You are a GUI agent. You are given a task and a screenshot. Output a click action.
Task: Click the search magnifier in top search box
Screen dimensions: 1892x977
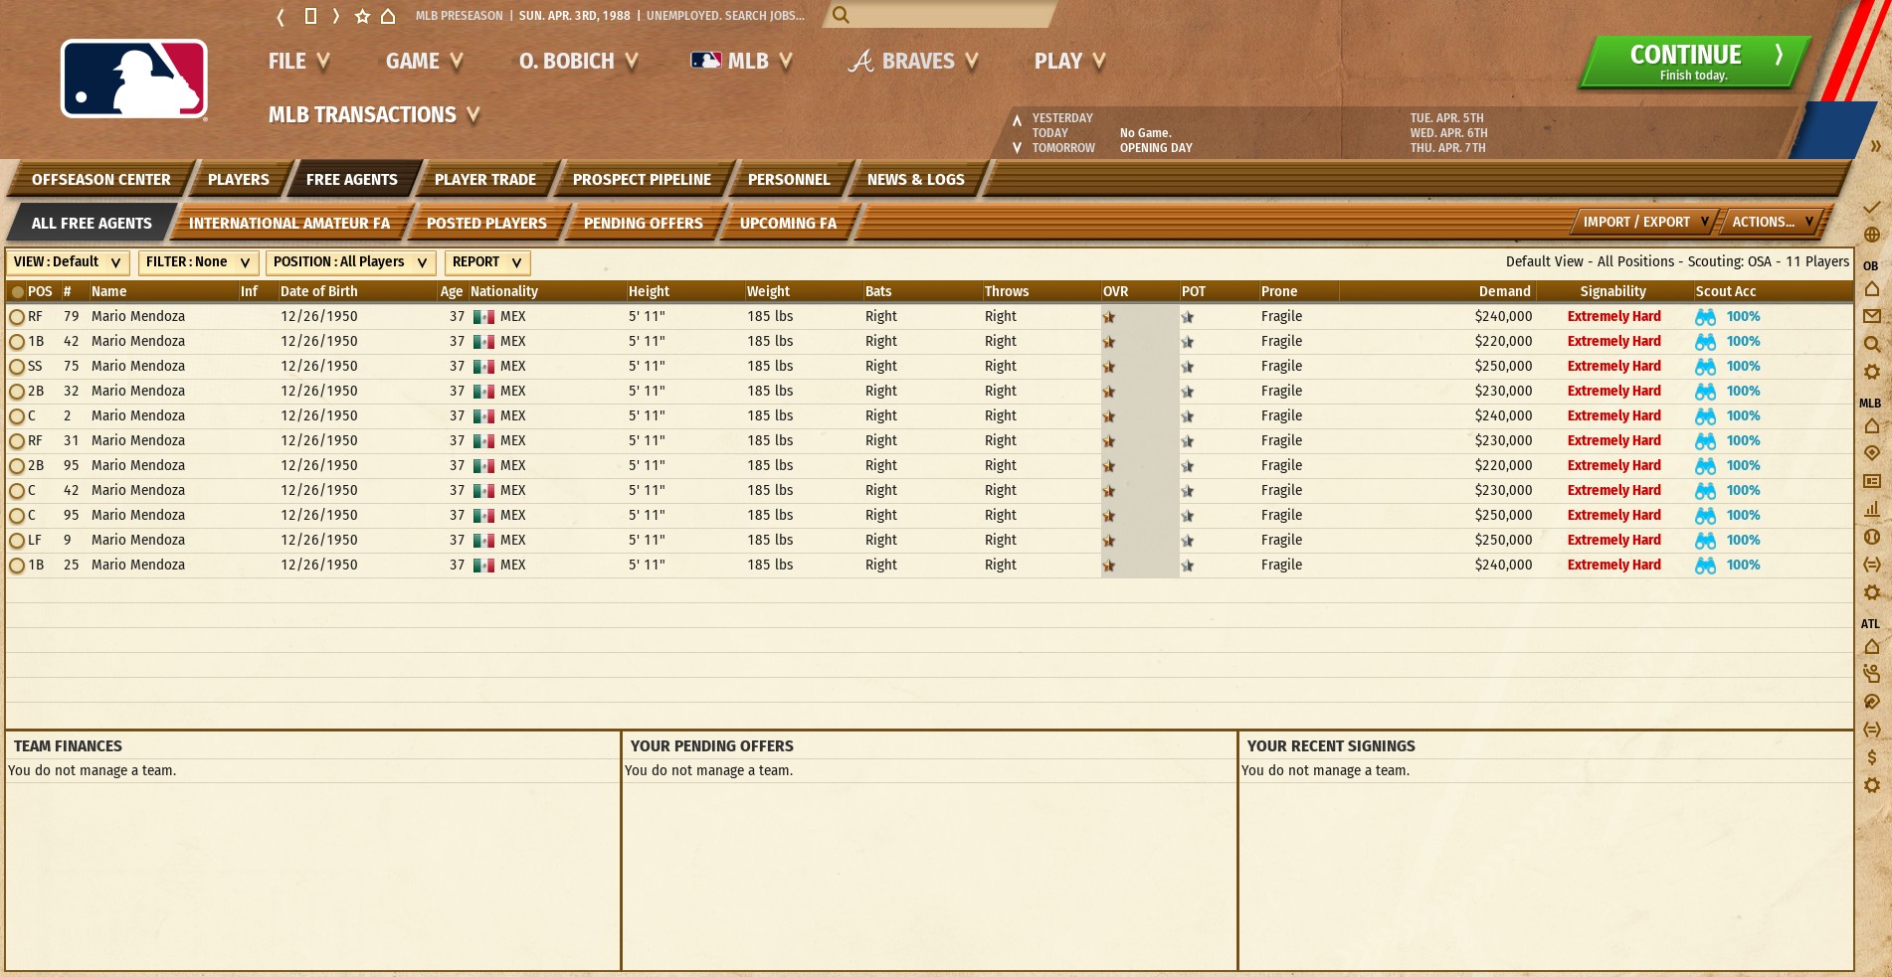coord(841,15)
